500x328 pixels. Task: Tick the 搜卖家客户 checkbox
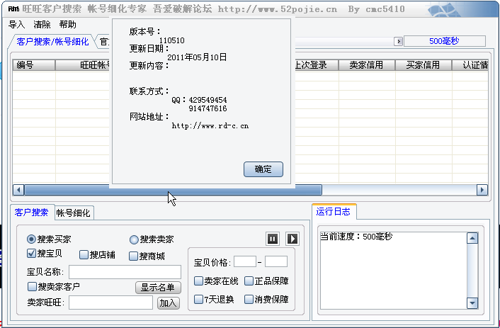tap(32, 286)
